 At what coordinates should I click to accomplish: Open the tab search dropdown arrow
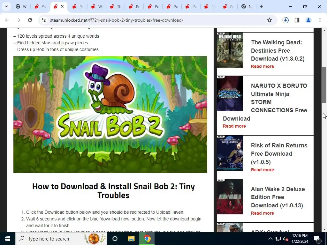tap(6, 6)
